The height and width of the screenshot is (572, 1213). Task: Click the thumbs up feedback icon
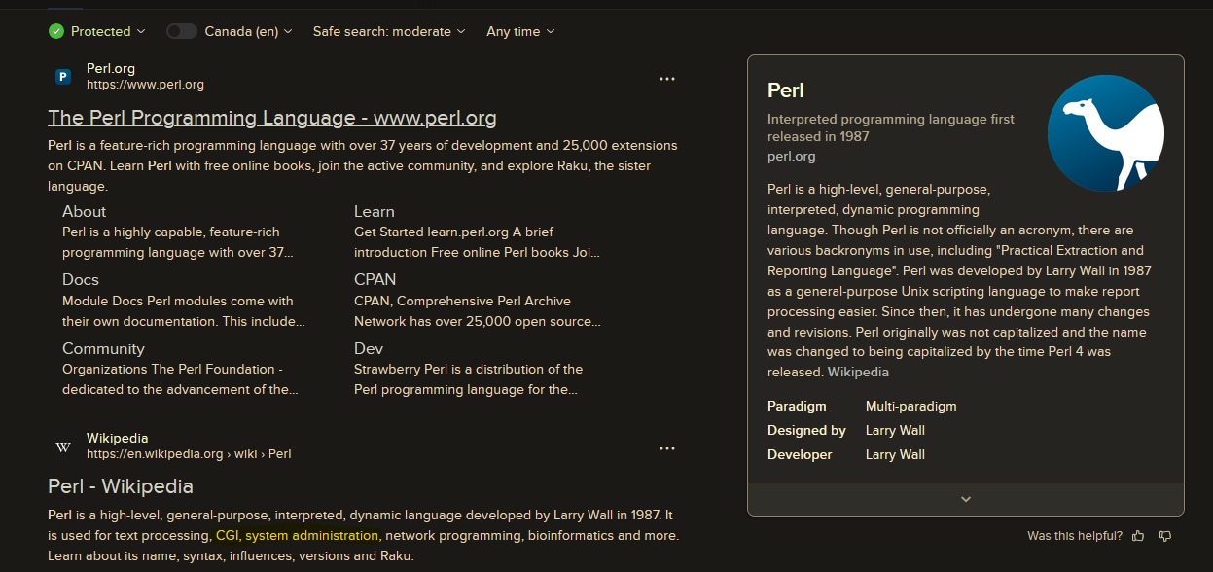[x=1138, y=536]
